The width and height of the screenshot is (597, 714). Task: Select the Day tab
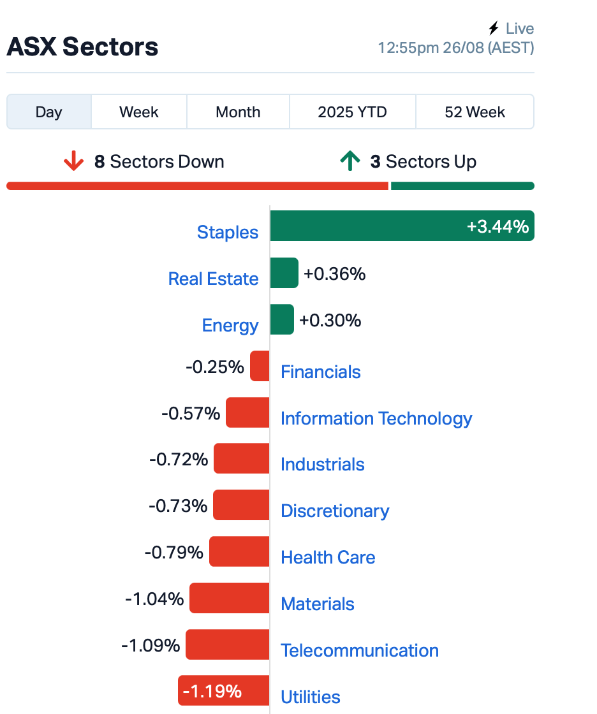point(49,112)
